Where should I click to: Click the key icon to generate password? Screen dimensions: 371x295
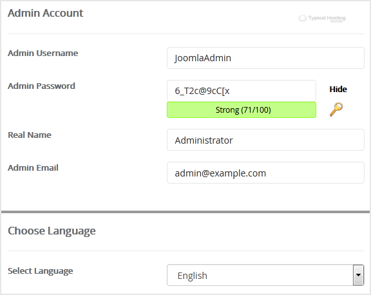pyautogui.click(x=336, y=109)
